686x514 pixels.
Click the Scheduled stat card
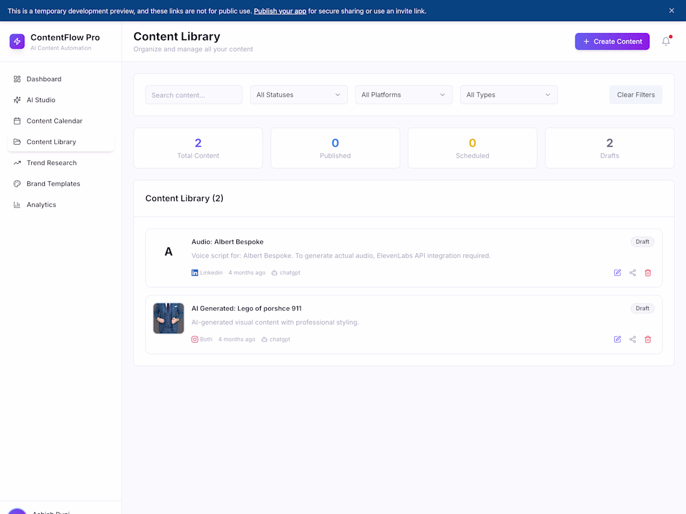point(473,148)
